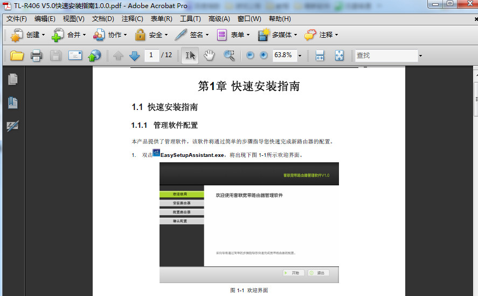The width and height of the screenshot is (478, 296).
Task: Click the zoom in plus button
Action: (x=264, y=55)
